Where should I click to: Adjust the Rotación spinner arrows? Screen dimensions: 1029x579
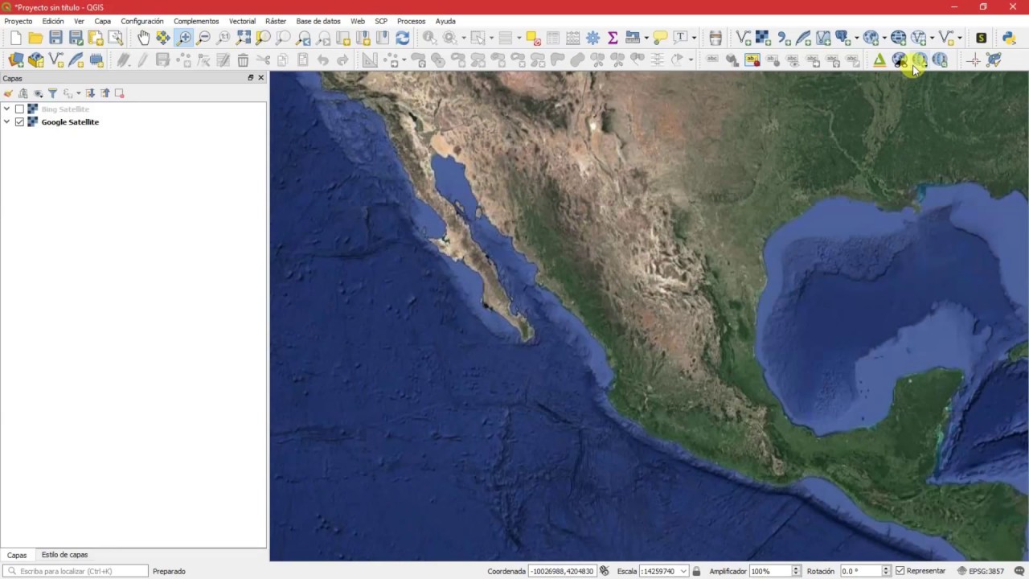pyautogui.click(x=886, y=571)
